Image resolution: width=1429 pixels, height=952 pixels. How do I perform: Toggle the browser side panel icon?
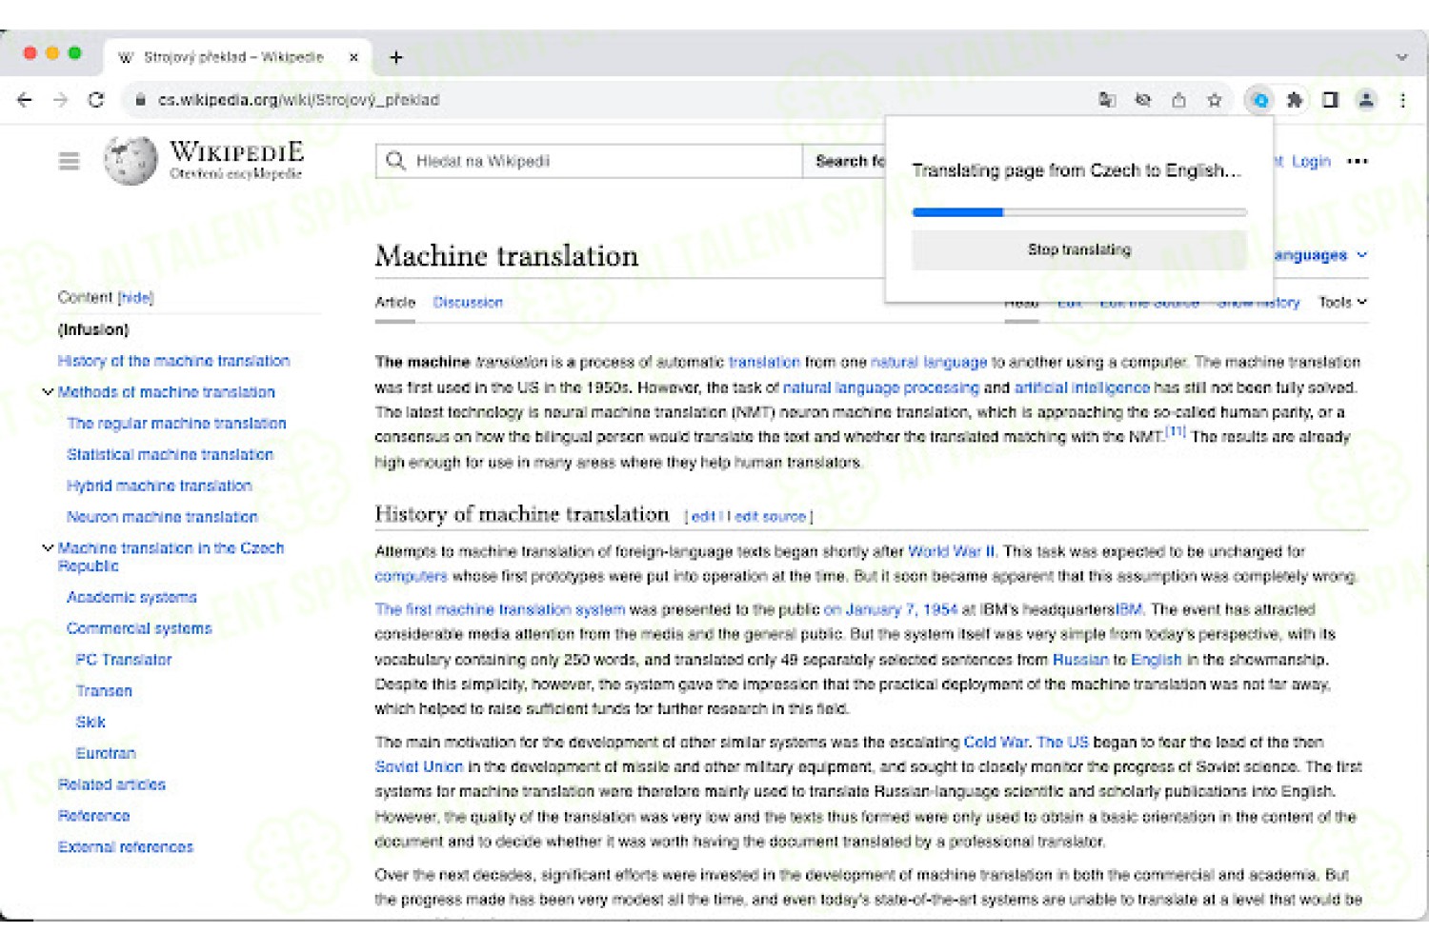pos(1330,100)
